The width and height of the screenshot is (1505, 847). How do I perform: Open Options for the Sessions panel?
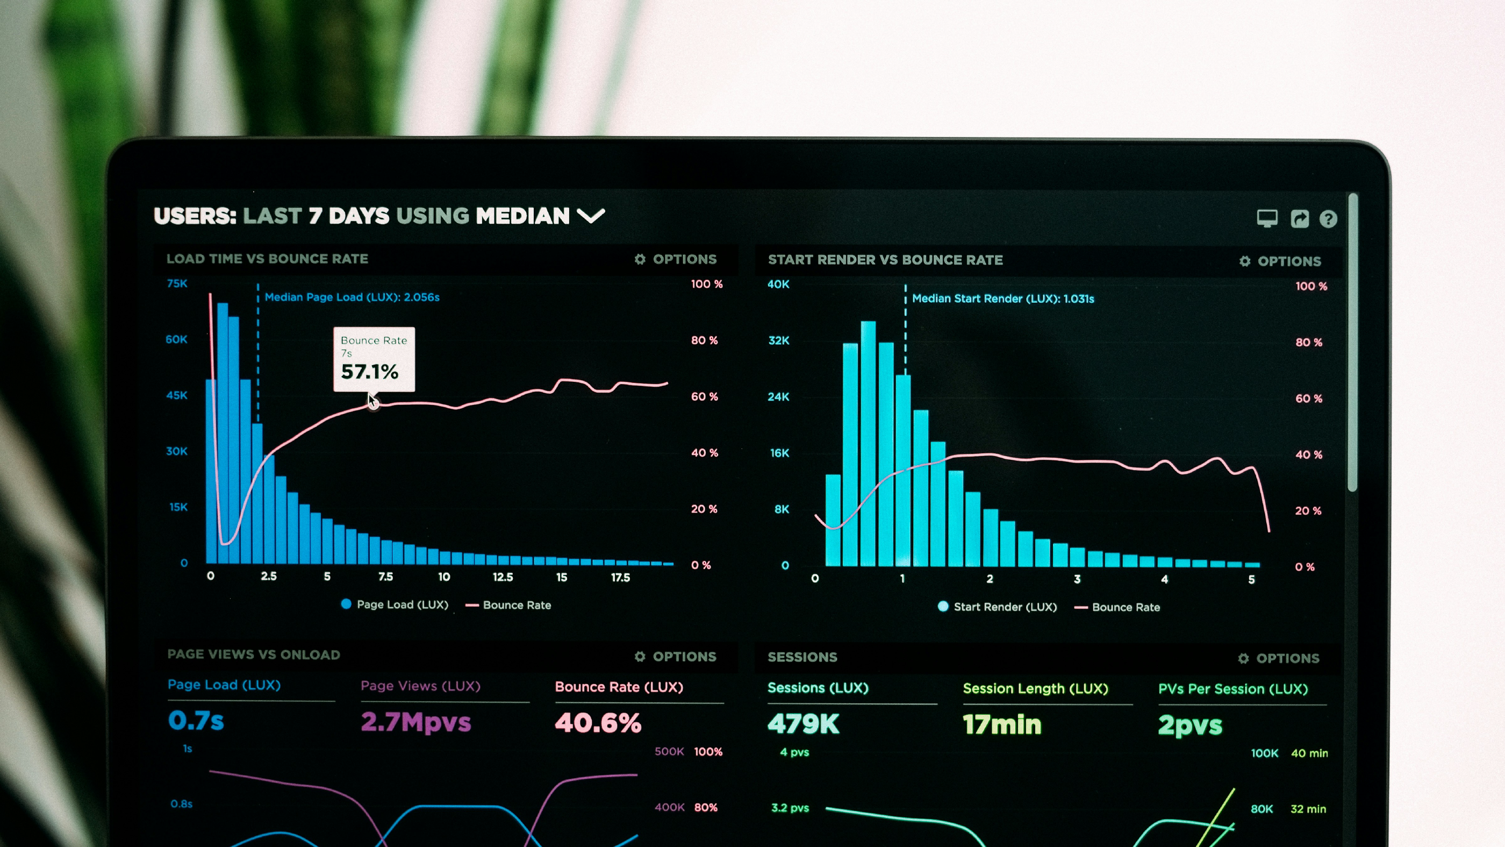pos(1278,658)
